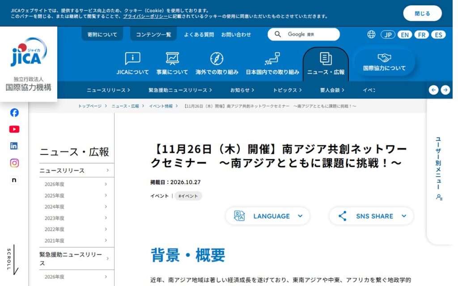The height and width of the screenshot is (286, 458).
Task: Open ニュースリリース sidebar section
Action: (x=76, y=170)
